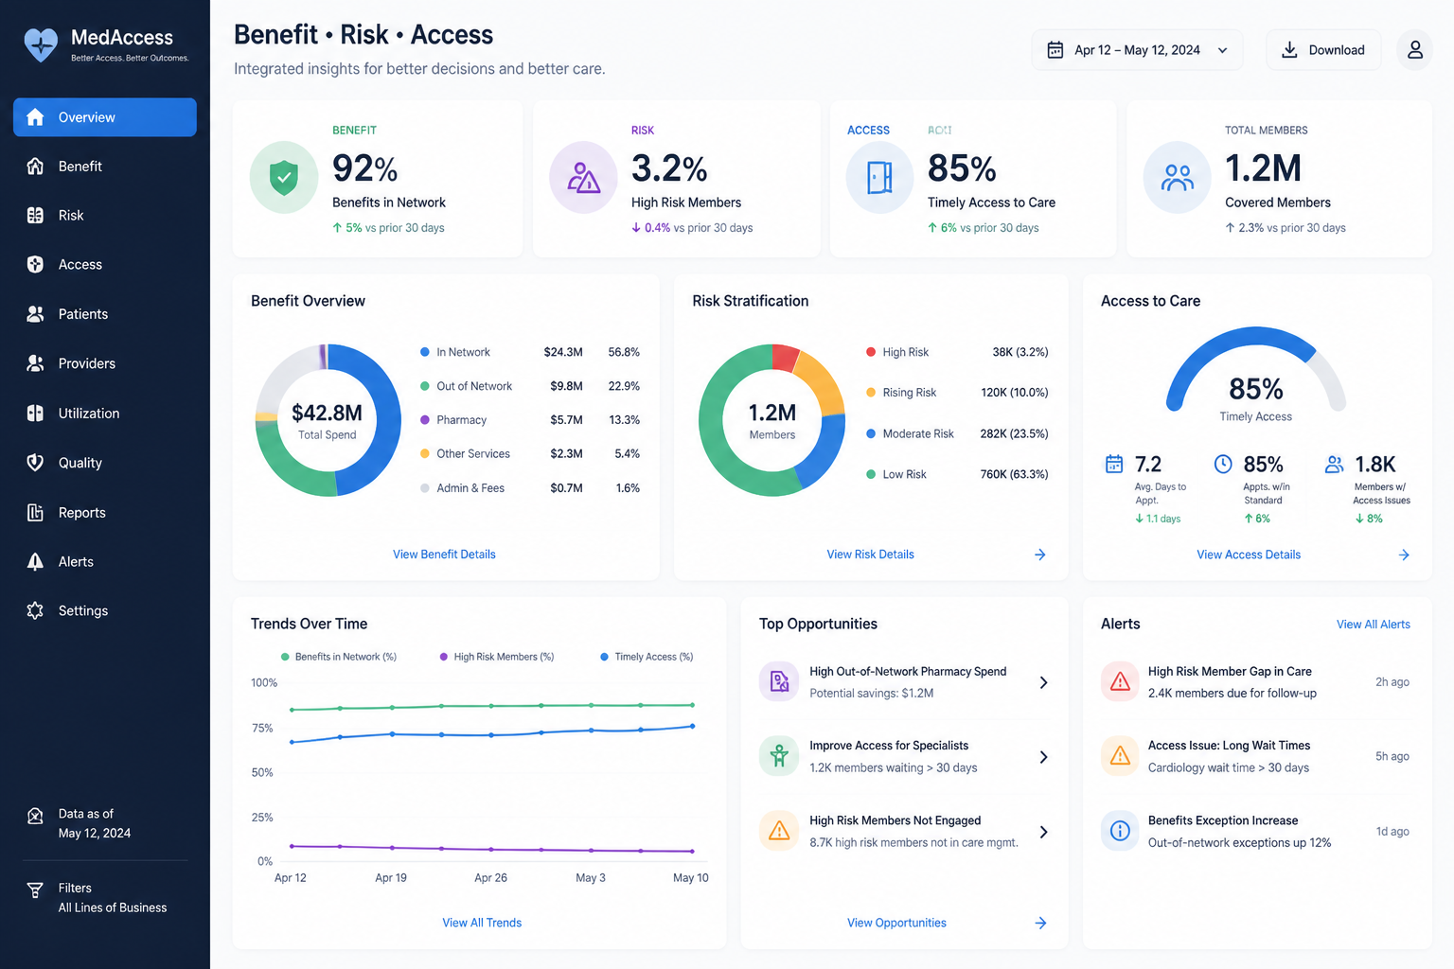This screenshot has height=969, width=1454.
Task: Click the Providers sidebar icon
Action: coord(35,363)
